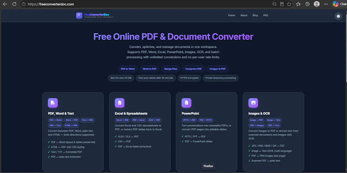The width and height of the screenshot is (347, 173).
Task: Select the 'PDF → Word' tag
Action: click(x=56, y=120)
